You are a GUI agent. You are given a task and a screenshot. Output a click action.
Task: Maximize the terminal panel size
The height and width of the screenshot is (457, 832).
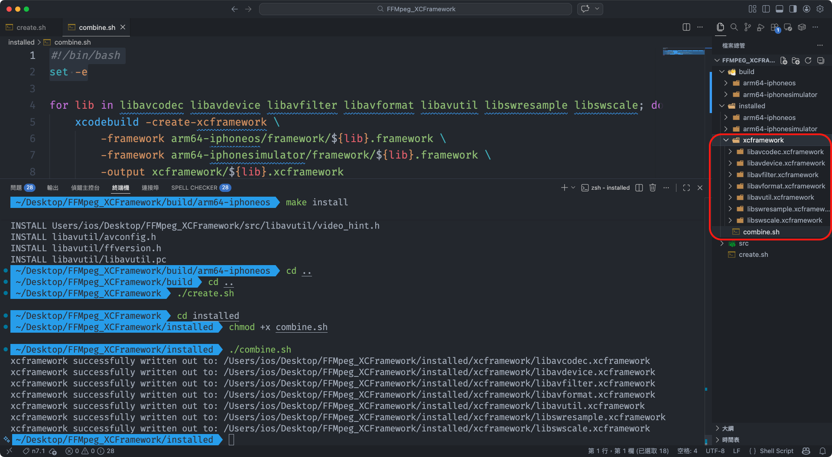coord(686,188)
